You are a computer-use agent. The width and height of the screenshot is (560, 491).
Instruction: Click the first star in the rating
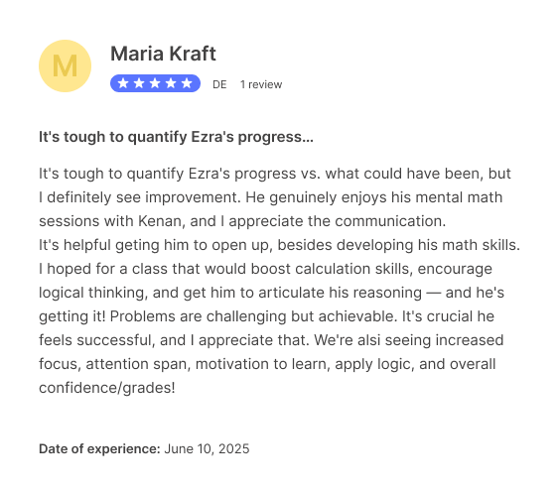[x=123, y=83]
